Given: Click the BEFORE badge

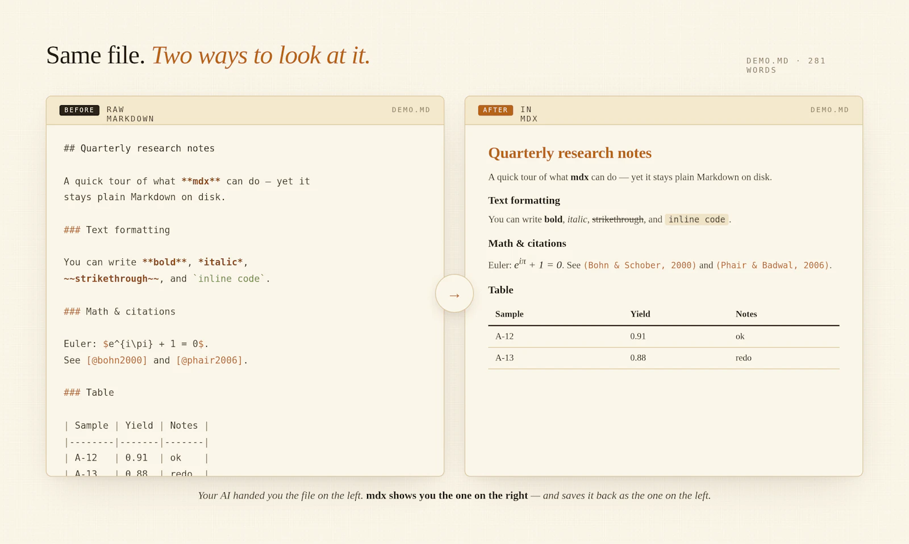Looking at the screenshot, I should coord(79,110).
